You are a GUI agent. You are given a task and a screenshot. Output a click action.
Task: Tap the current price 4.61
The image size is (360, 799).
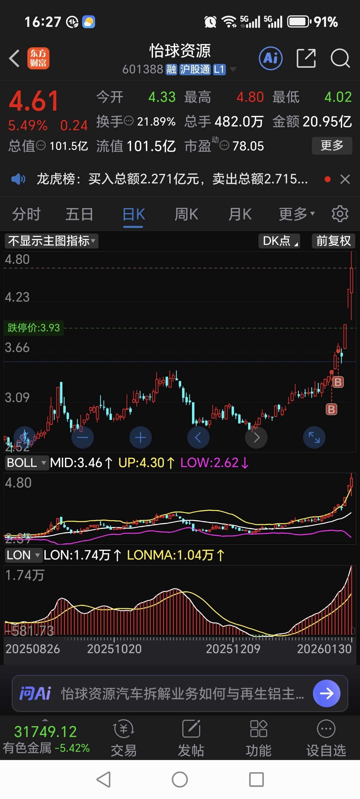[34, 101]
